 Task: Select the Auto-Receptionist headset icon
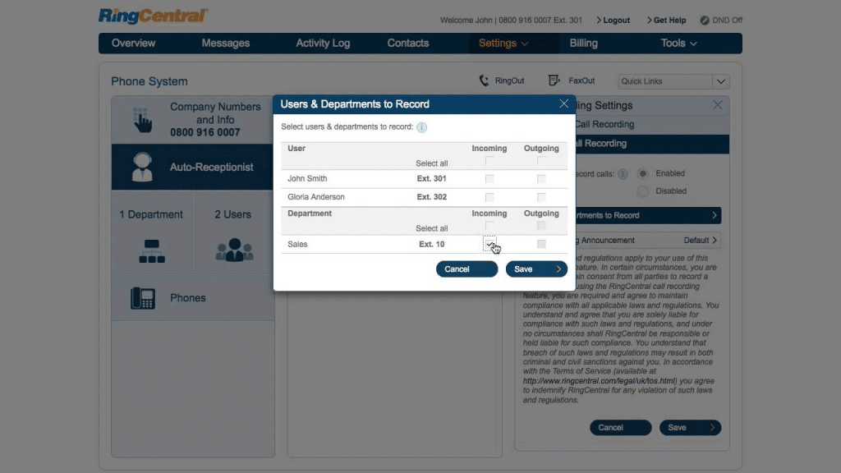click(142, 167)
